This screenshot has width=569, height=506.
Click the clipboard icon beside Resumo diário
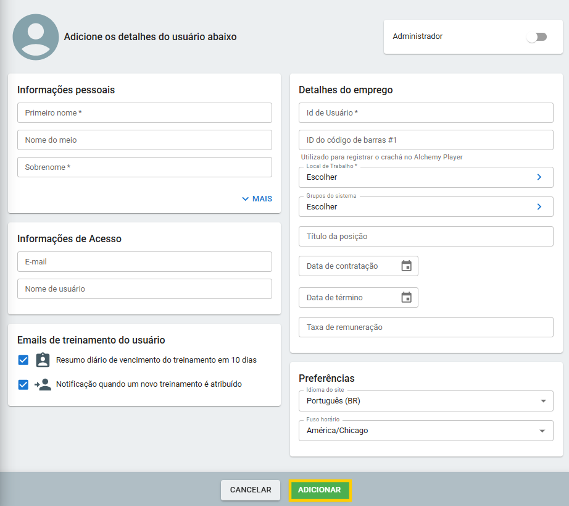coord(43,360)
